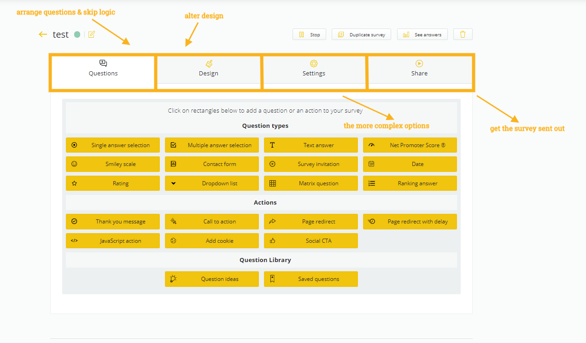
Task: Add the Page redirect action
Action: (x=311, y=221)
